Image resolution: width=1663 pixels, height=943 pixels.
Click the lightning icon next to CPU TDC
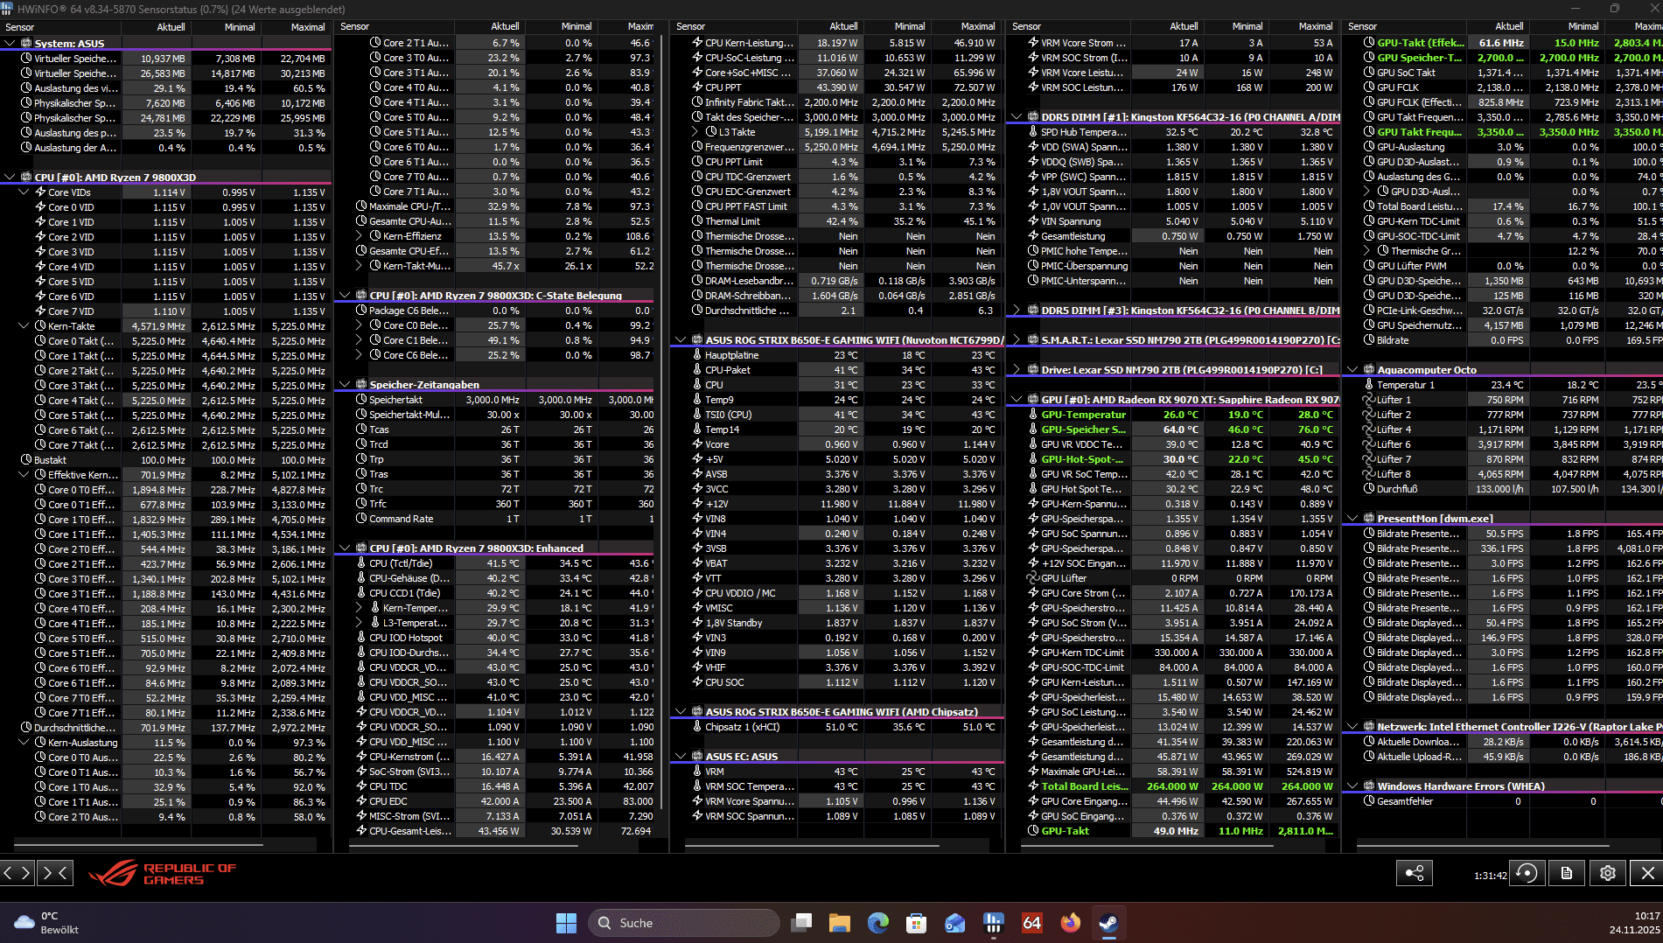(x=361, y=786)
